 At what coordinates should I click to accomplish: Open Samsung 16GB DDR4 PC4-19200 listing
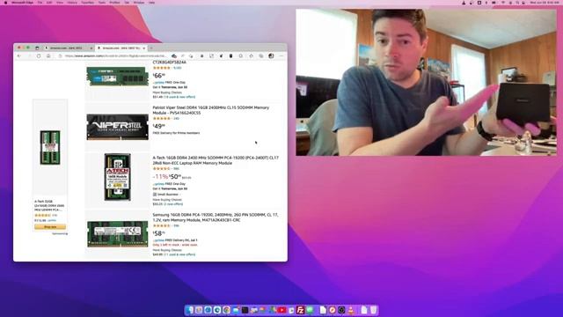coord(216,217)
